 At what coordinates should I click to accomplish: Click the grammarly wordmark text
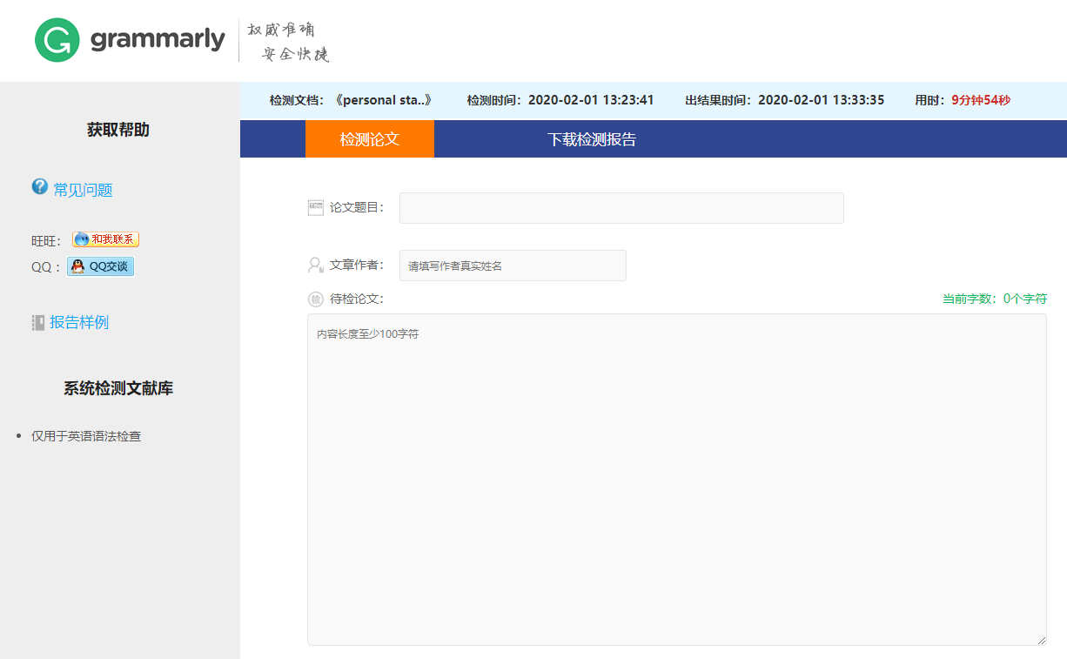158,40
